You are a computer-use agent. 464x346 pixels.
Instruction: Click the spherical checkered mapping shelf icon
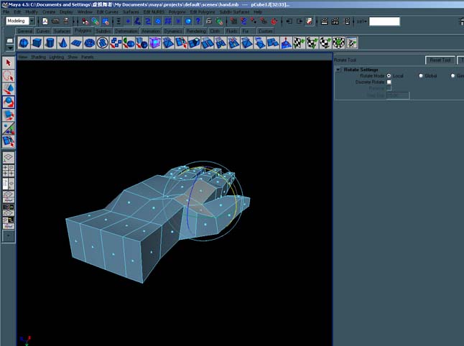tap(325, 43)
